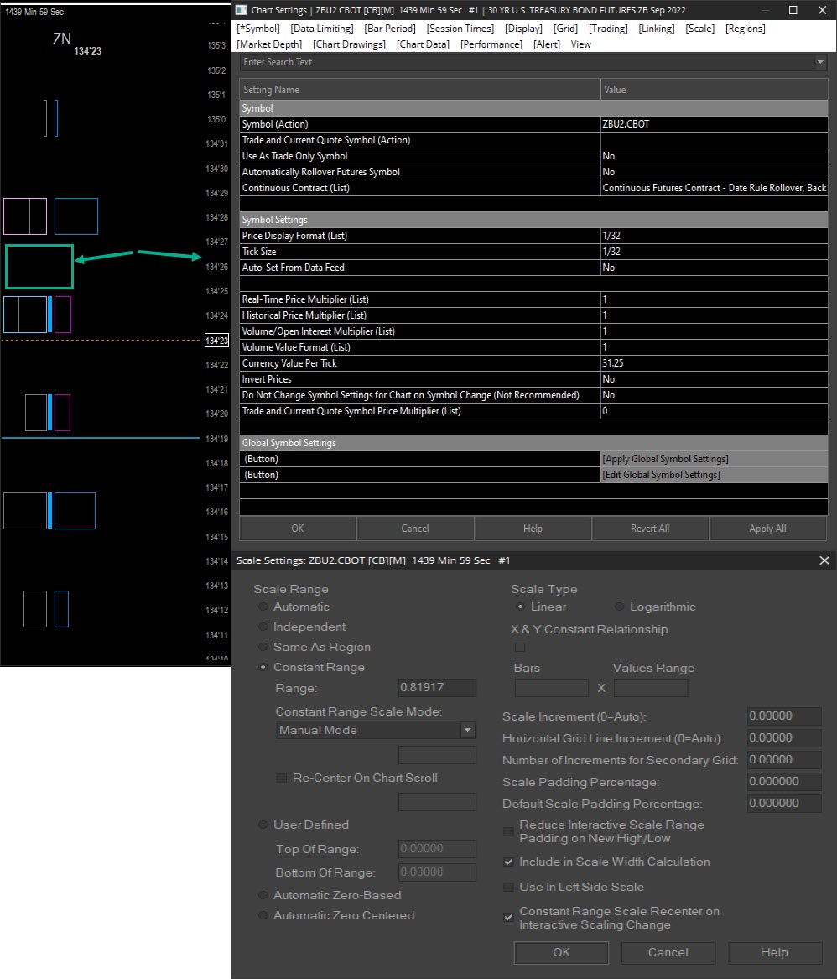Select the Automatic scale range option
837x979 pixels.
tap(263, 607)
